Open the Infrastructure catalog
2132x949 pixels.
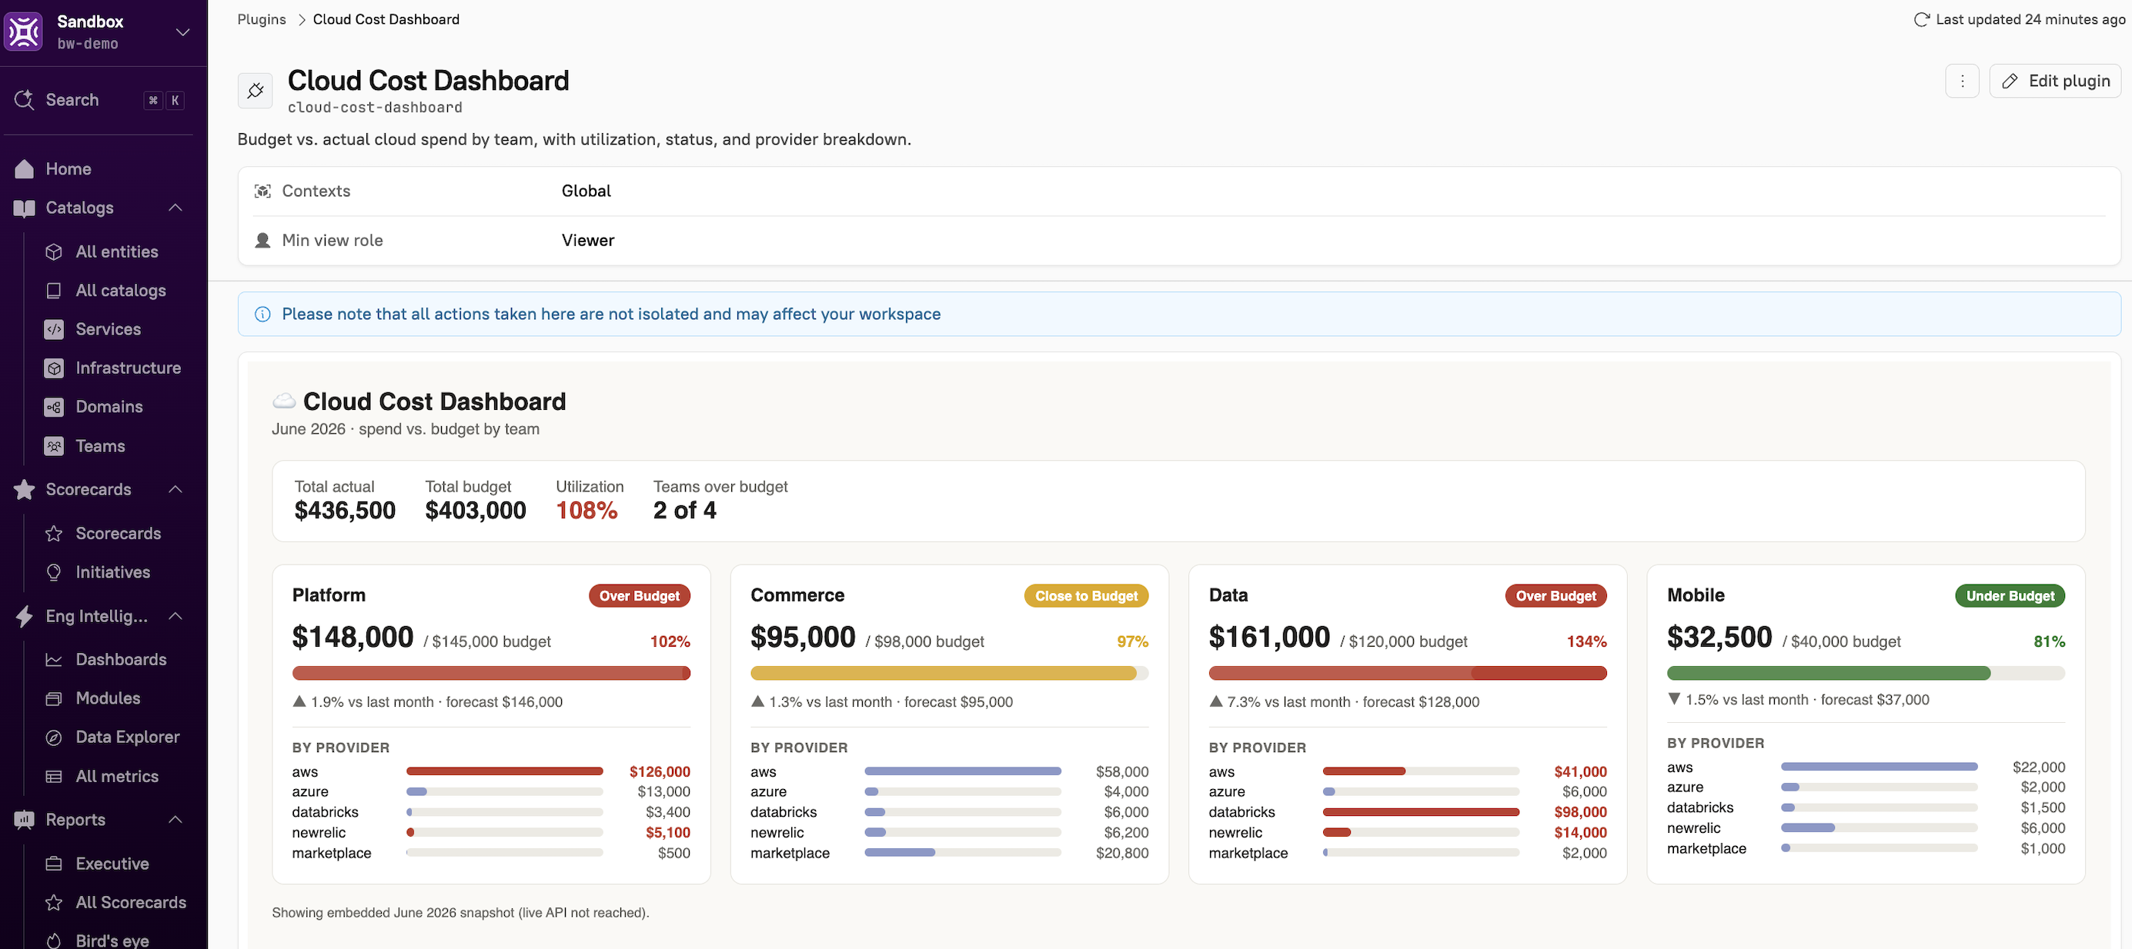(x=129, y=368)
